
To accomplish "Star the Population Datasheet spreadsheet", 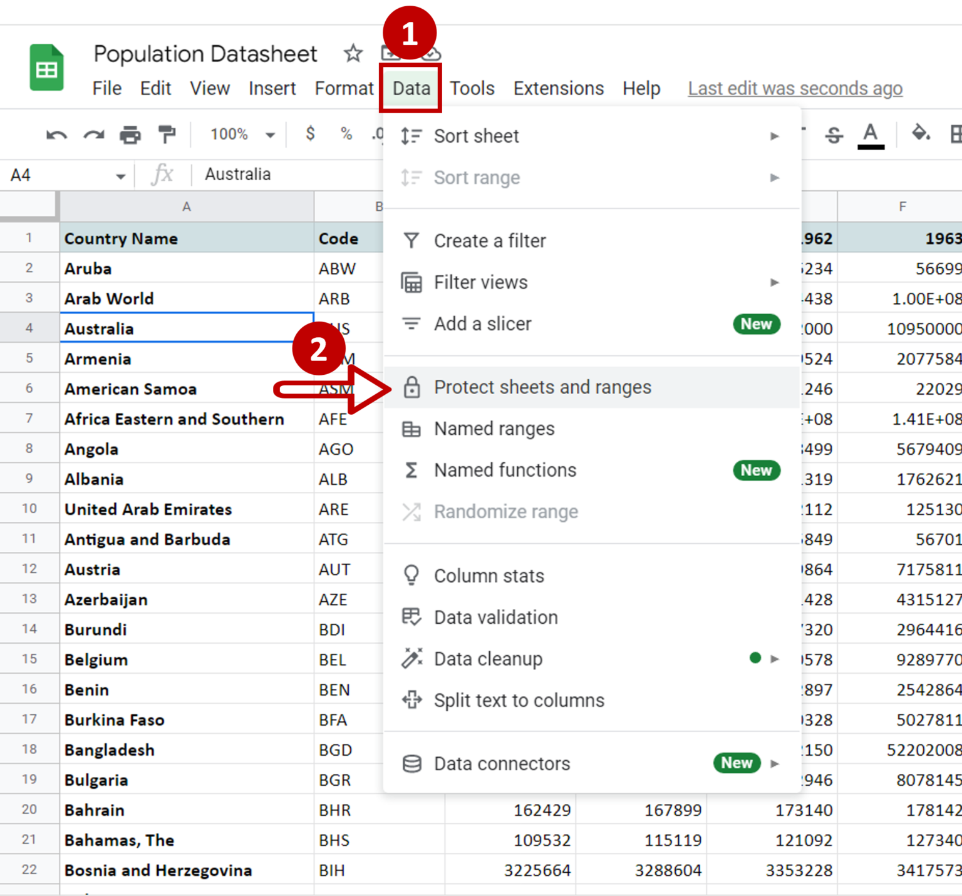I will 353,54.
